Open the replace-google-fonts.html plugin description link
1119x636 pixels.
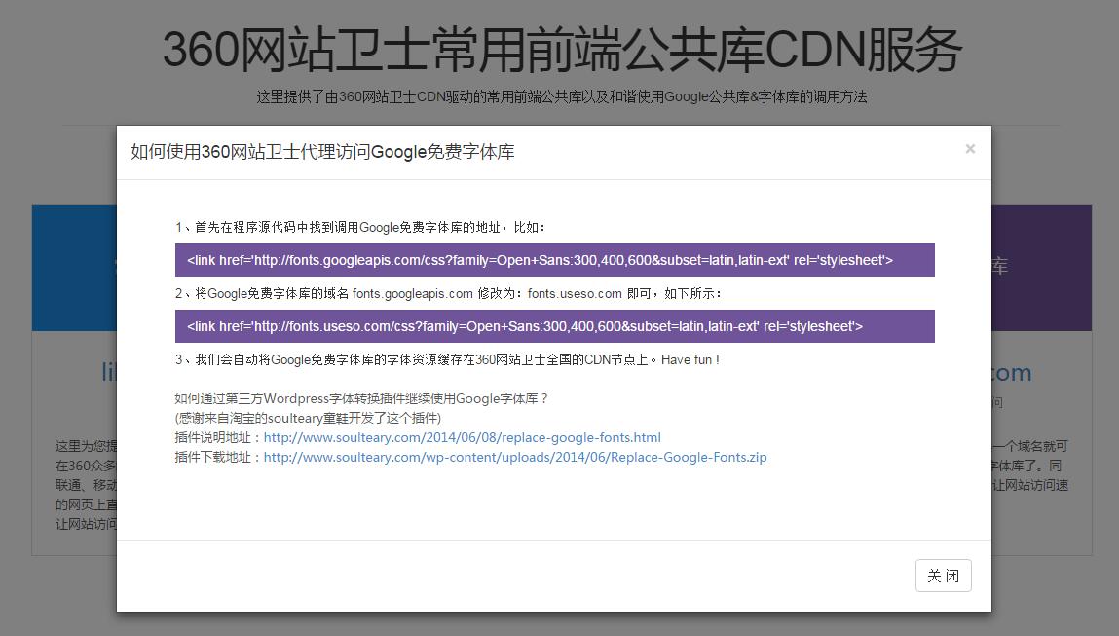pos(463,437)
